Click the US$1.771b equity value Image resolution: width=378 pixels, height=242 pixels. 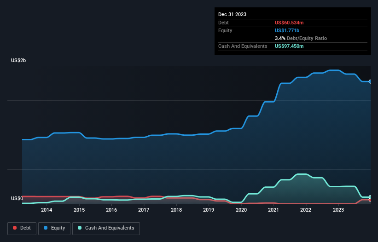(x=287, y=30)
